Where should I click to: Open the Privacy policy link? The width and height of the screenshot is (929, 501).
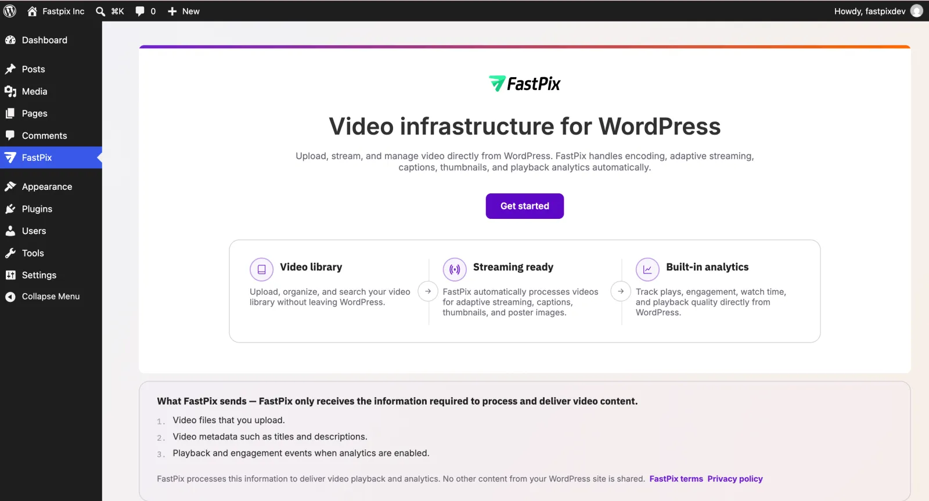[735, 479]
